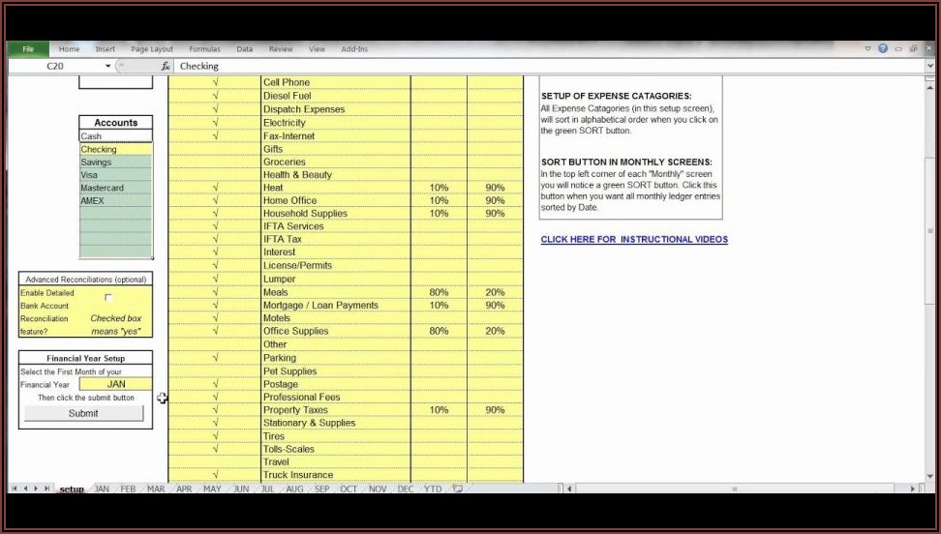Click the vertical scrollbar down arrow
This screenshot has width=941, height=534.
tap(930, 476)
